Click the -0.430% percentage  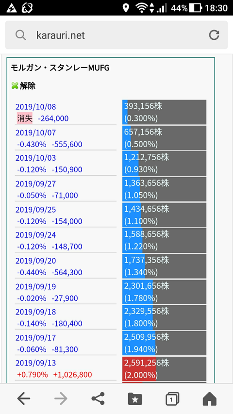click(x=32, y=145)
